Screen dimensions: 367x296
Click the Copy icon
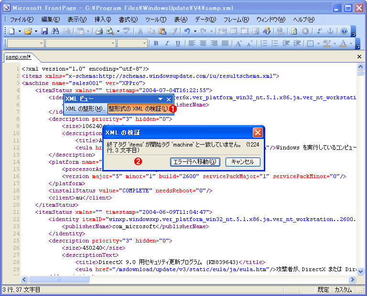click(x=151, y=31)
